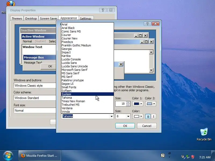
Task: Choose the Impact font entry
Action: click(x=87, y=52)
